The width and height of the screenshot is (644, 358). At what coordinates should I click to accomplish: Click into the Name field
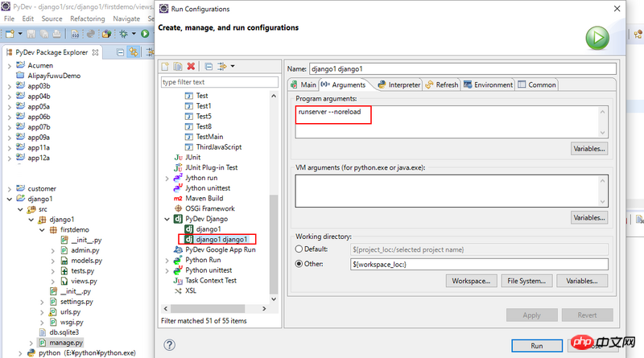(x=462, y=68)
